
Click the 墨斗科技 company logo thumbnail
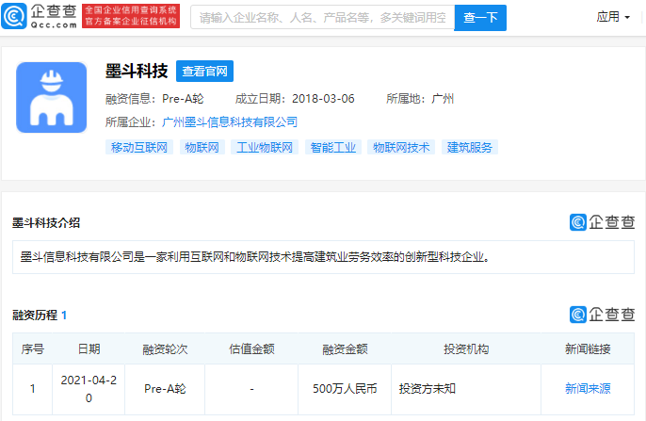(x=52, y=98)
